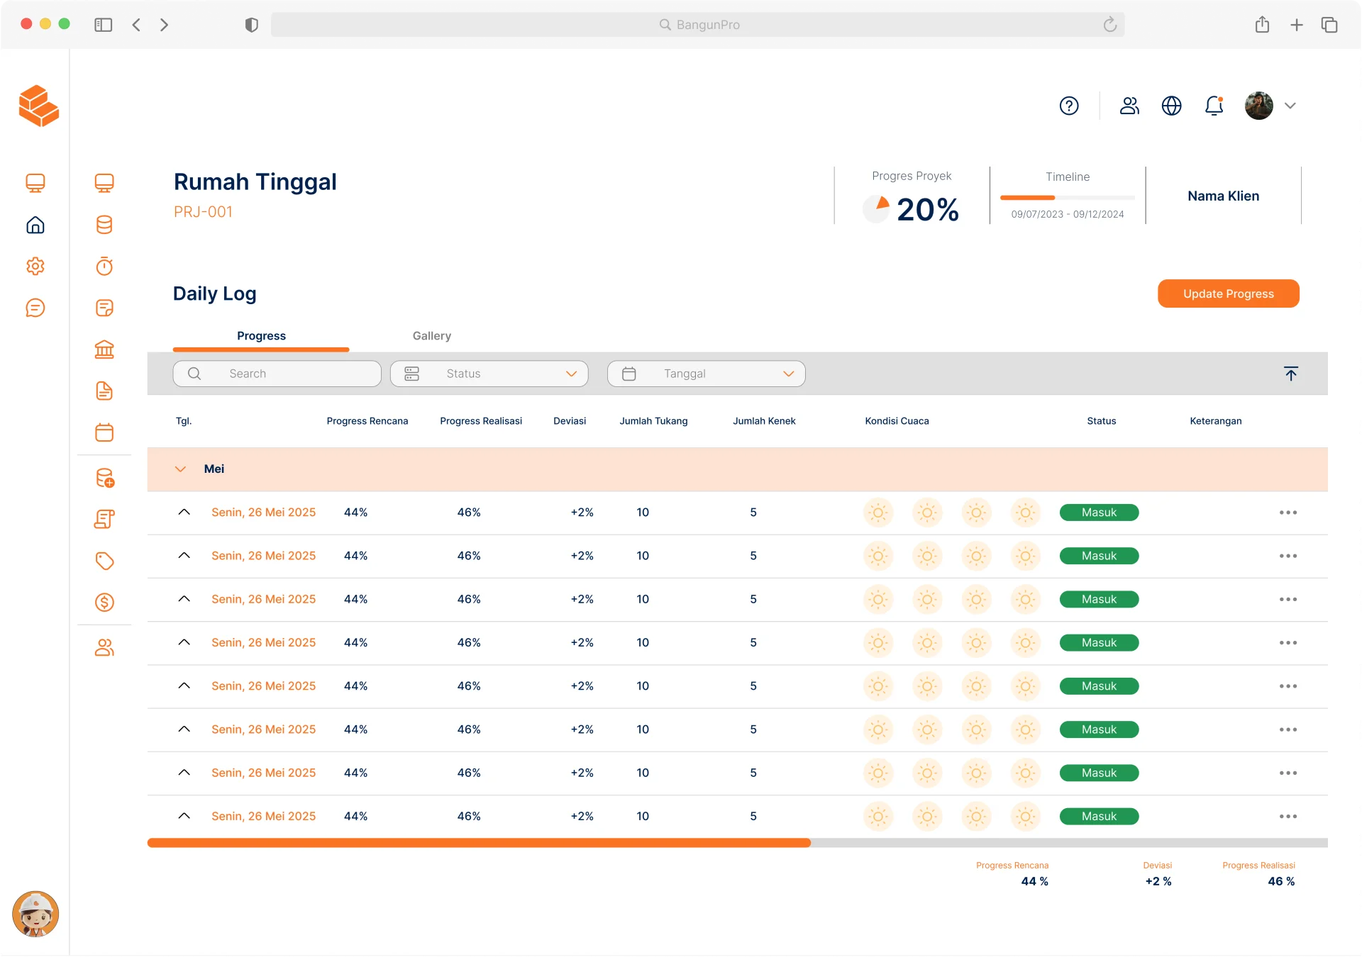Viewport: 1362px width, 957px height.
Task: Open the Status filter dropdown
Action: [x=489, y=374]
